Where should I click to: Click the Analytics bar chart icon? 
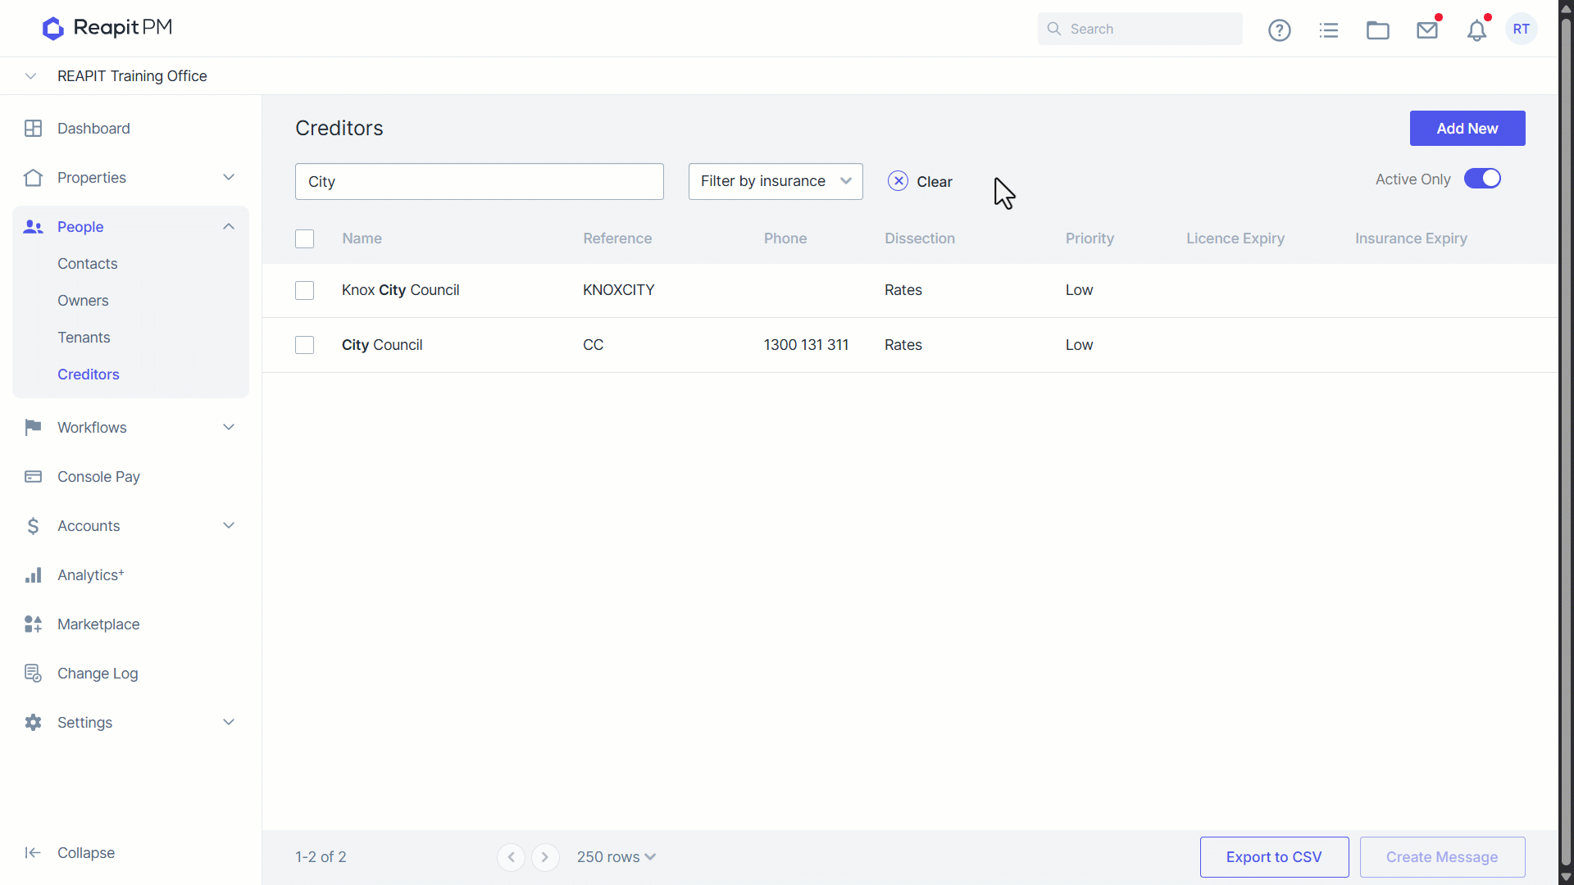click(33, 575)
